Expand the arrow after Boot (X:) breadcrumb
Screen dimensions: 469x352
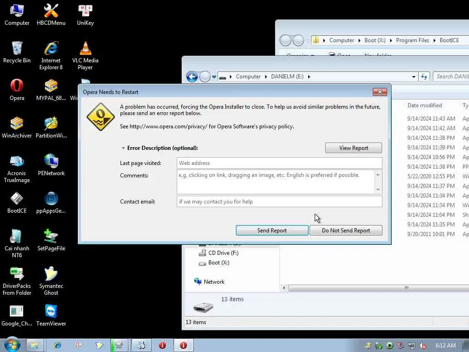391,40
